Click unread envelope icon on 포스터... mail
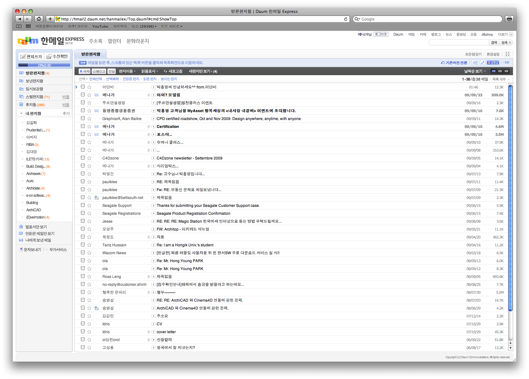 coord(97,135)
